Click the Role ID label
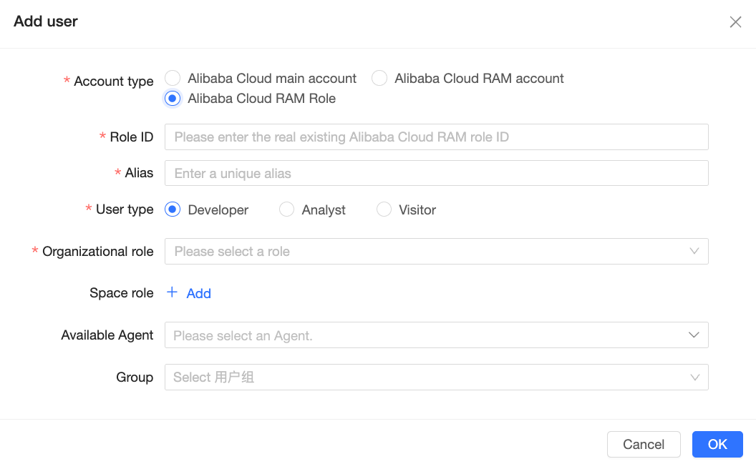 point(131,137)
